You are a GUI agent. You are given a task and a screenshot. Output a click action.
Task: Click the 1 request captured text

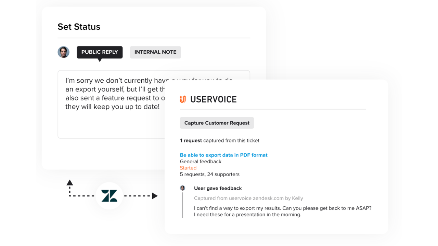pyautogui.click(x=220, y=140)
